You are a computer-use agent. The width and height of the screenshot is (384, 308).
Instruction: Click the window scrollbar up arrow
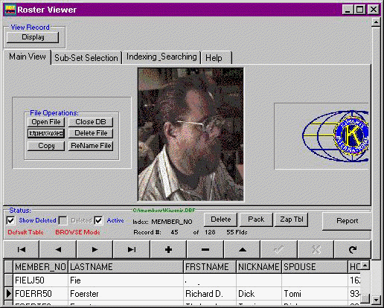pos(376,22)
